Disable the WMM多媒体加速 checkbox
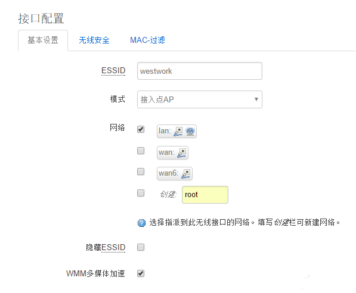Viewport: 356px width, 293px height. pyautogui.click(x=141, y=273)
